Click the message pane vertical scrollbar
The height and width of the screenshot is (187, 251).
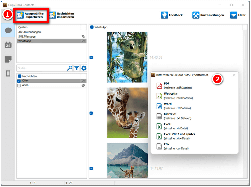[245, 47]
